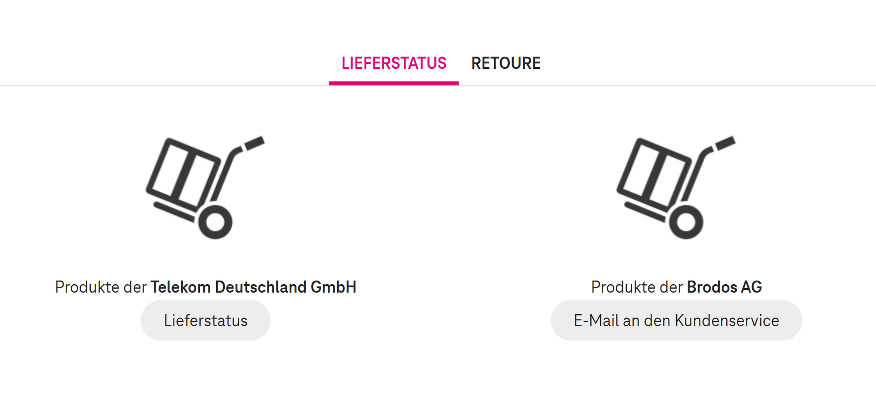Click the bold text Telekom Deutschland GmbH

click(253, 287)
